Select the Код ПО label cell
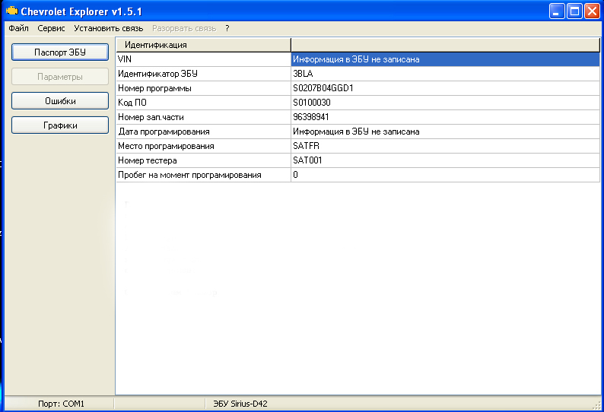This screenshot has width=604, height=412. click(203, 103)
